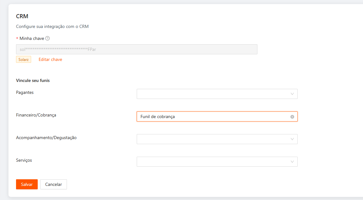Expand the Serviços funnel dropdown
Viewport: 363px width, 200px height.
coord(214,162)
